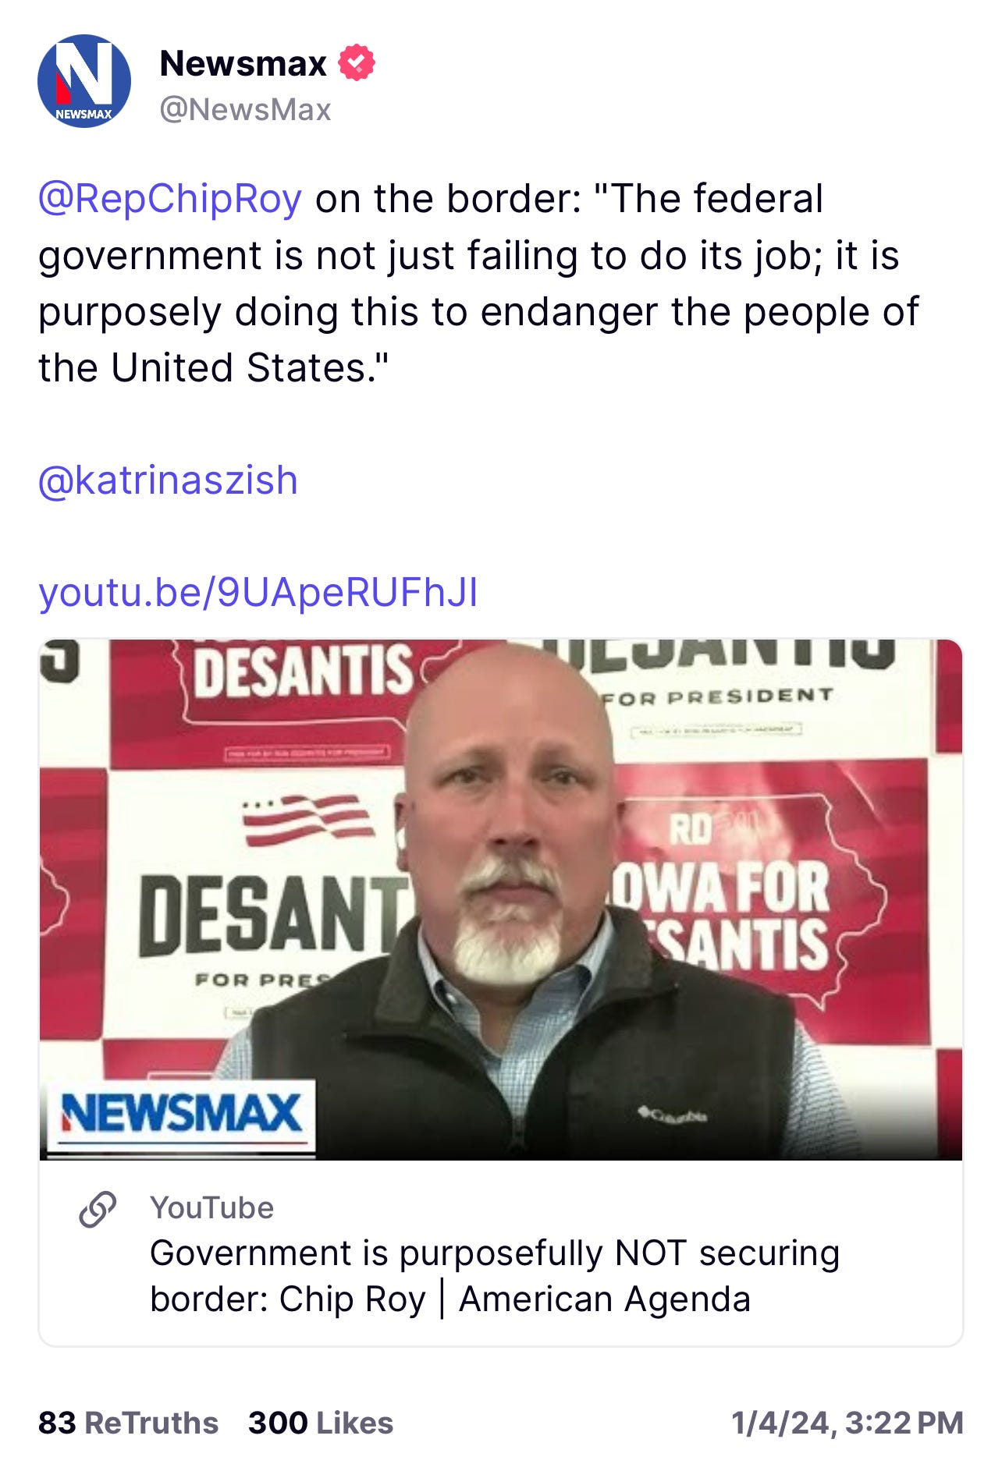View the 83 ReTruths list
The image size is (1002, 1471).
[128, 1423]
